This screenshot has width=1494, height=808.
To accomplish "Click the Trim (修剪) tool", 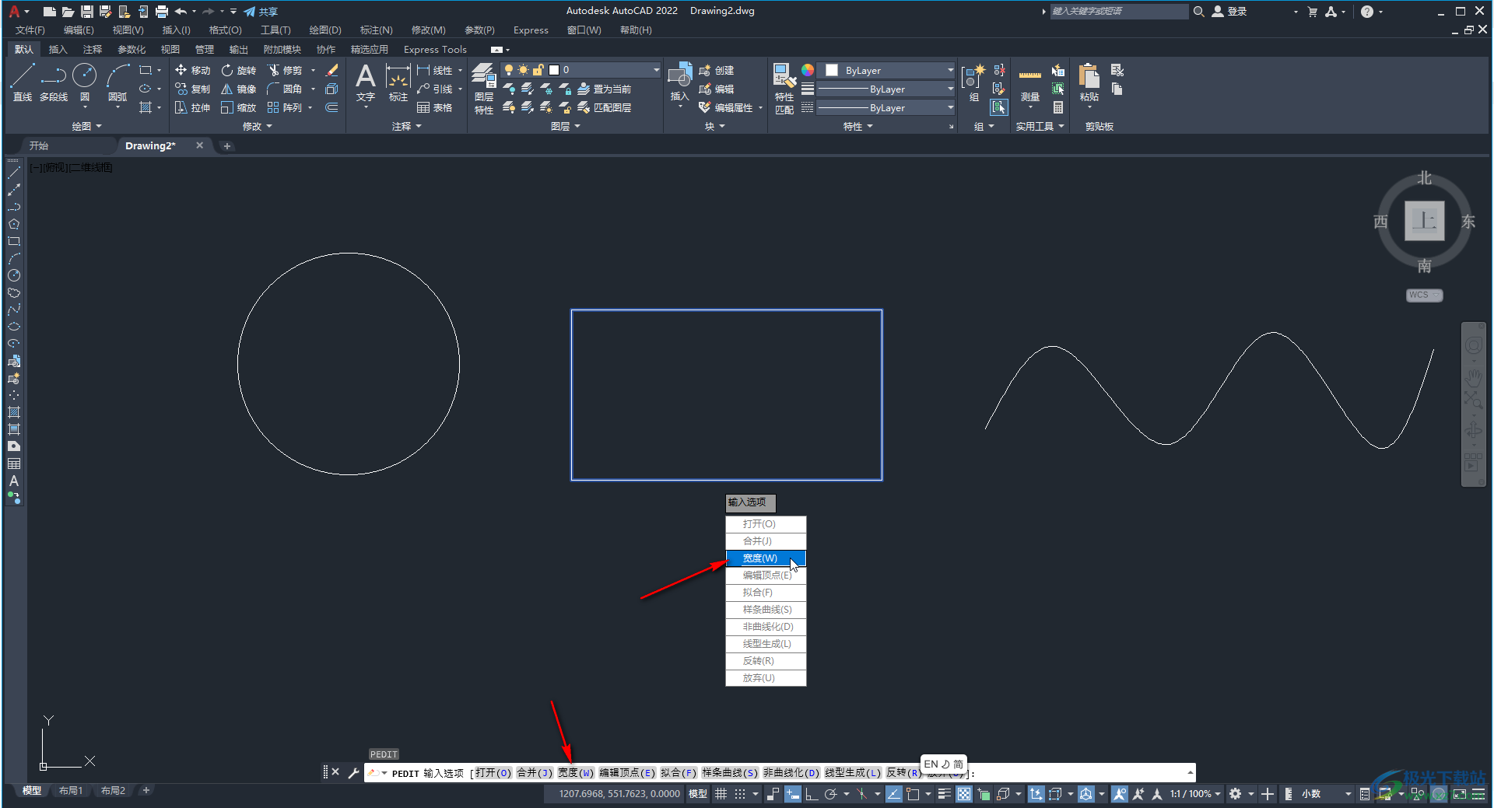I will (x=285, y=70).
